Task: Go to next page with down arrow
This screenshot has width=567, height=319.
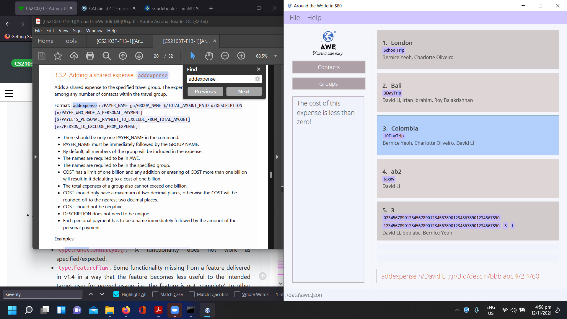Action: tap(139, 56)
